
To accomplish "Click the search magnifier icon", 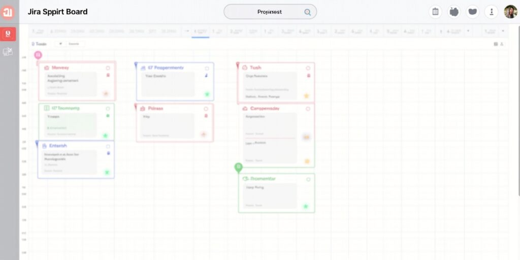I will [x=307, y=12].
